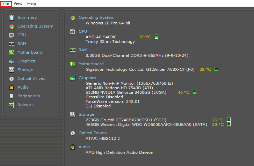The height and width of the screenshot is (166, 254).
Task: Click the Graphics monitor icon in summary panel
Action: [x=73, y=78]
